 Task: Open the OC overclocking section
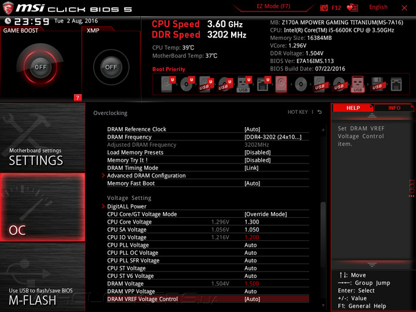point(42,207)
